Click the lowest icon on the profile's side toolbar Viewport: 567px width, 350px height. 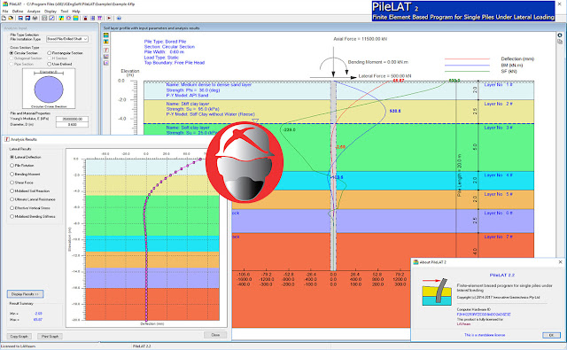point(106,63)
